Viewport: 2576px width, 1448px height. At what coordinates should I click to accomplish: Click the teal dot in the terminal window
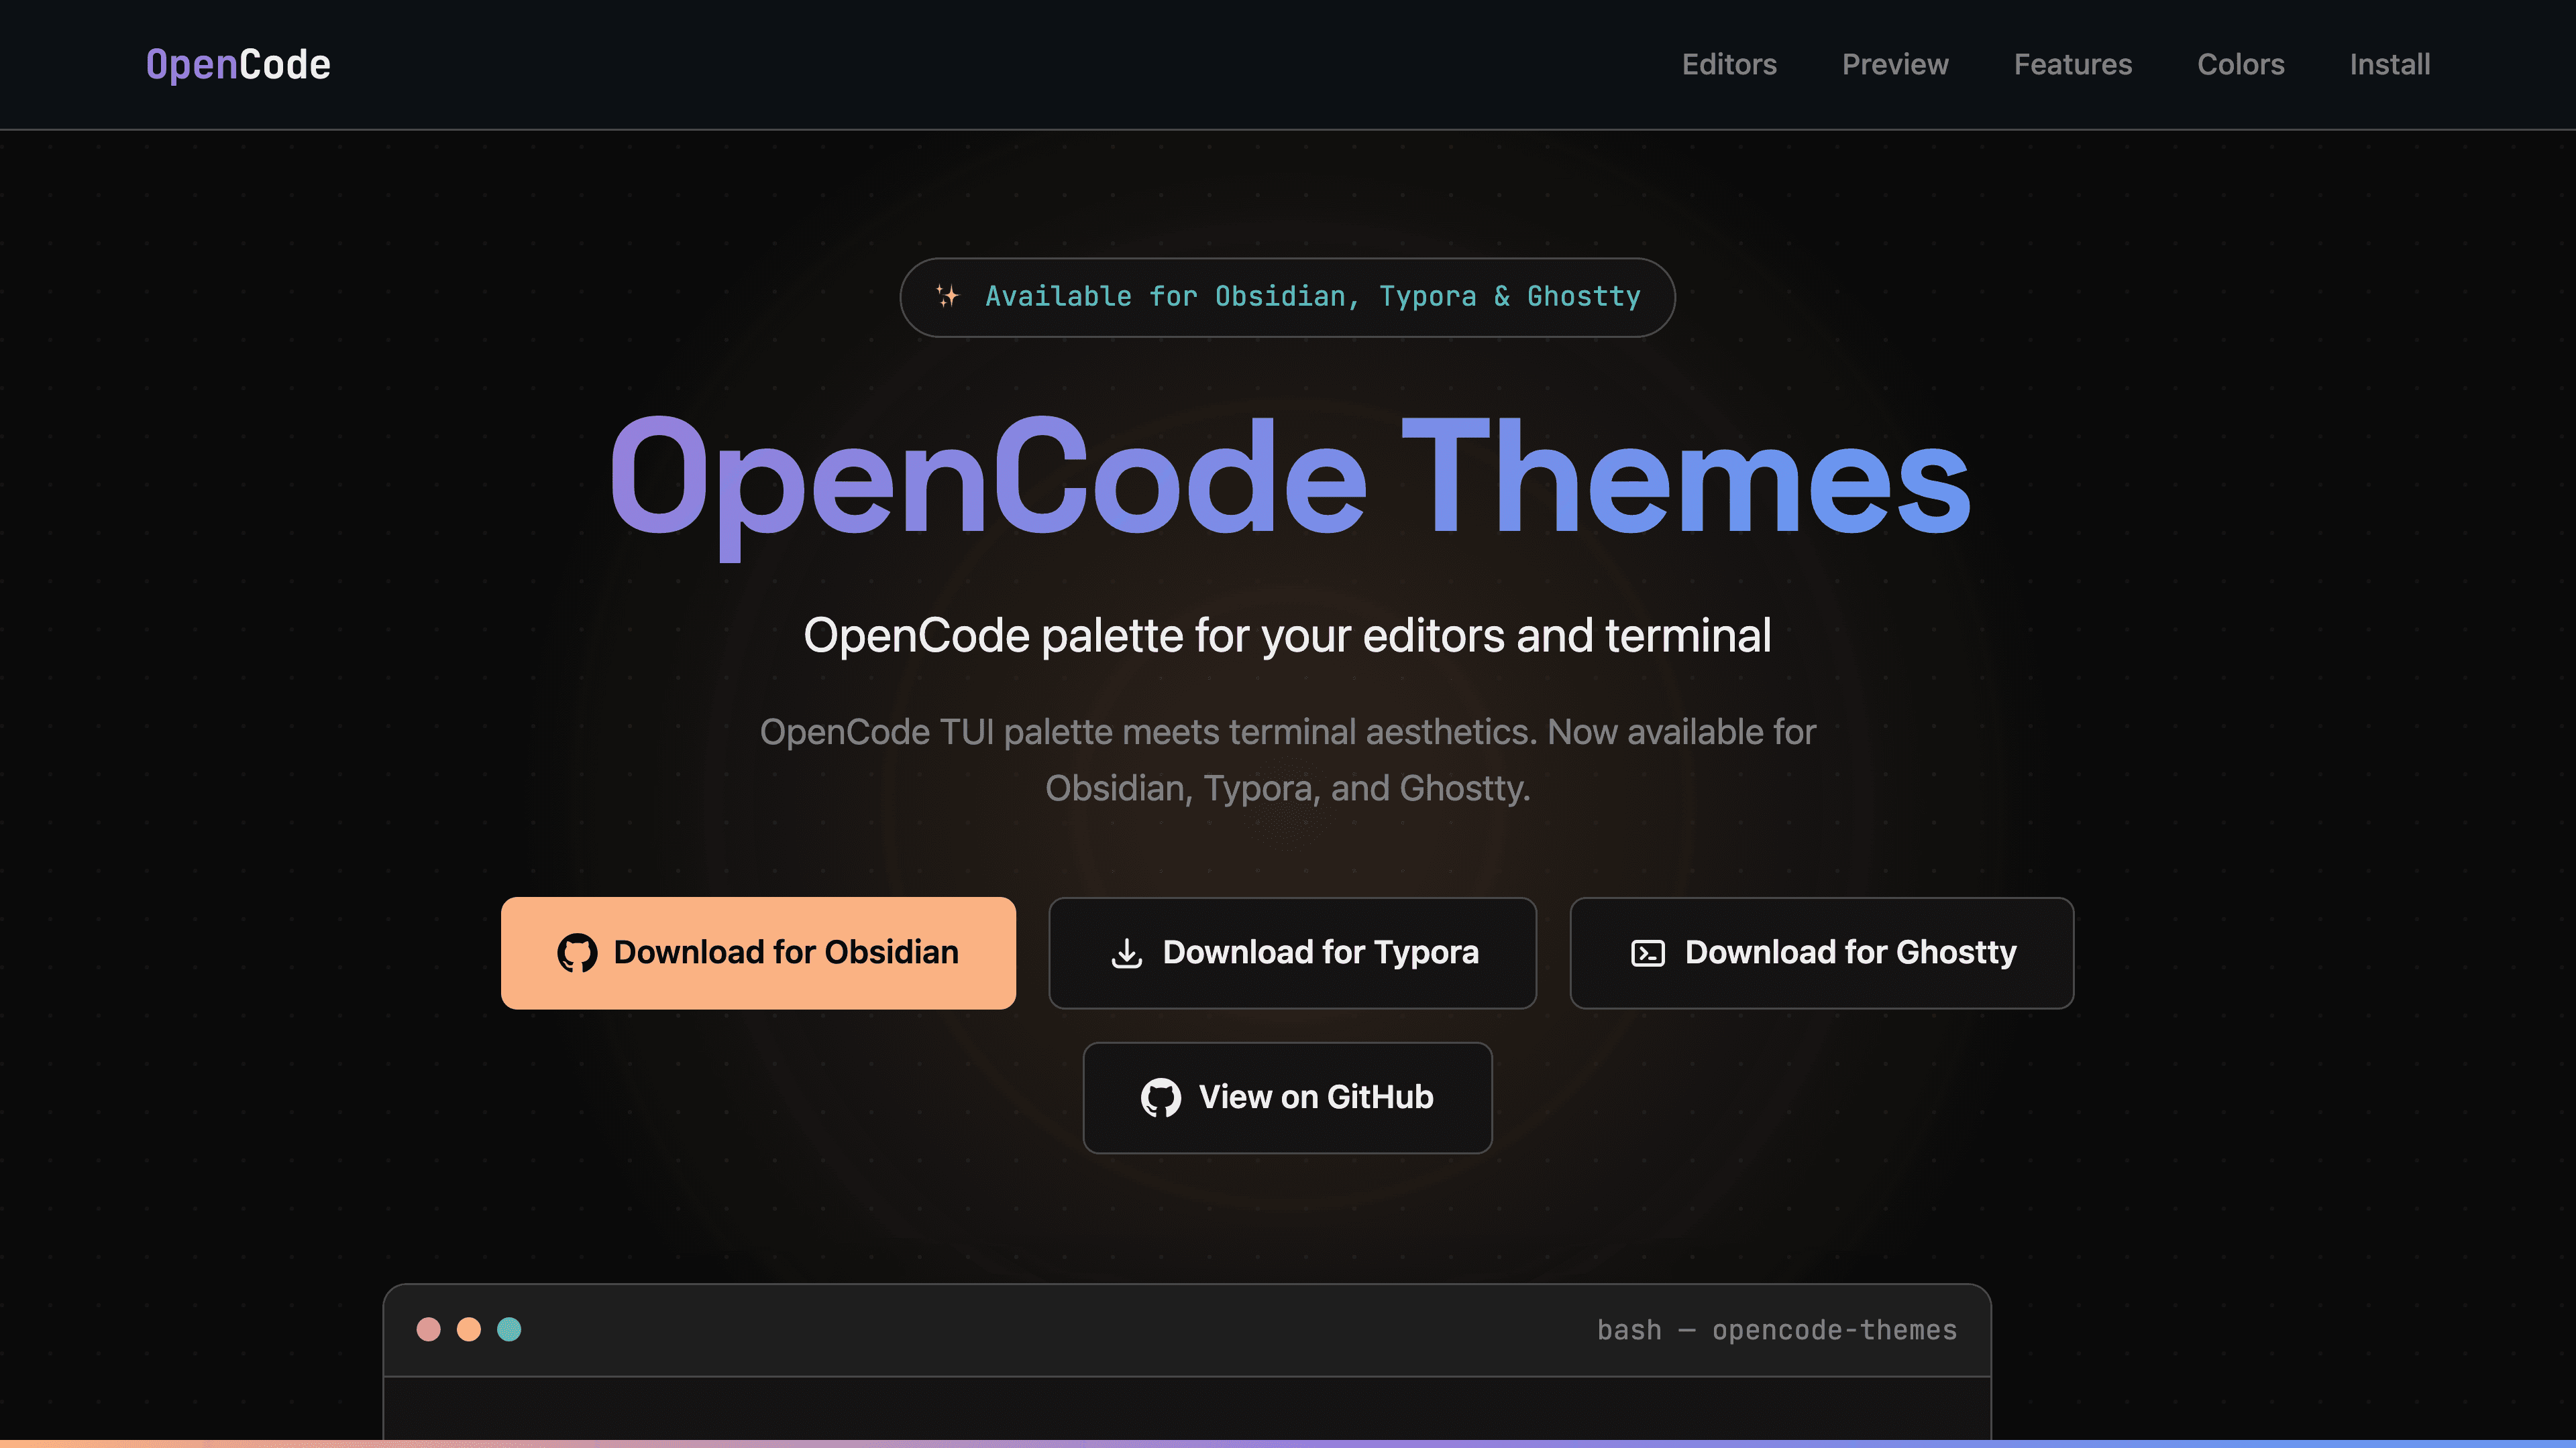coord(509,1329)
